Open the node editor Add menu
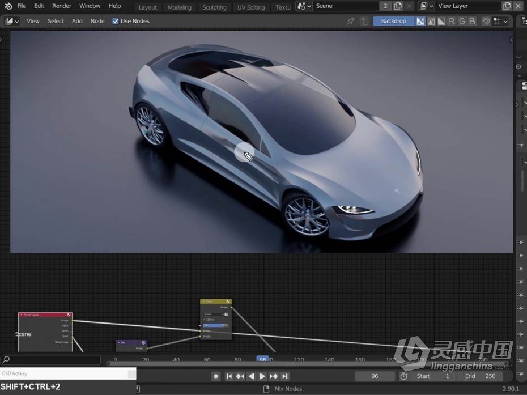 click(77, 21)
